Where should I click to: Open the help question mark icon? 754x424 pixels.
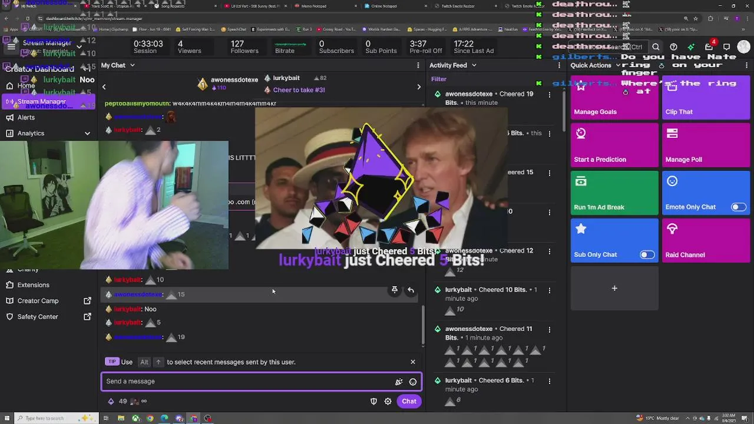[x=673, y=47]
